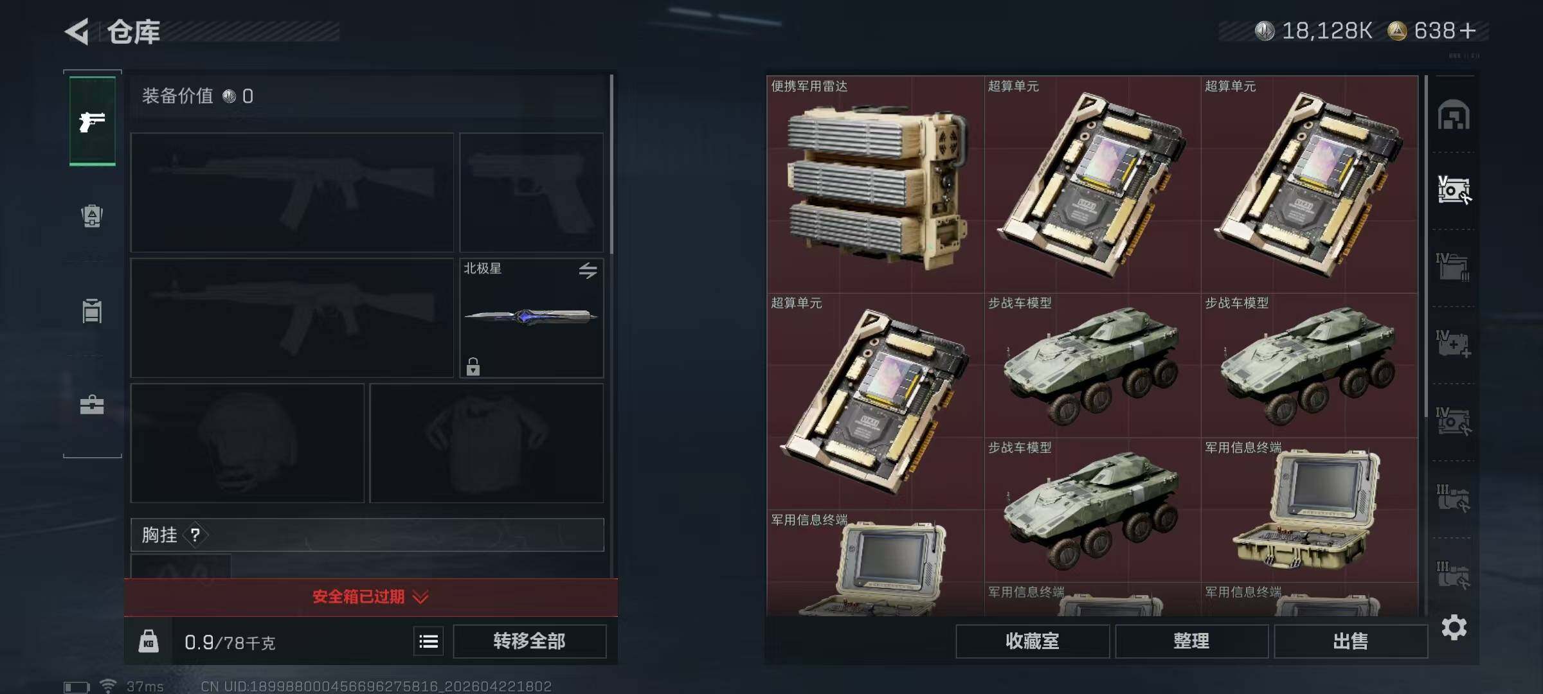This screenshot has width=1543, height=694.
Task: Open the chest rig tab icon in sidebar
Action: pyautogui.click(x=92, y=311)
